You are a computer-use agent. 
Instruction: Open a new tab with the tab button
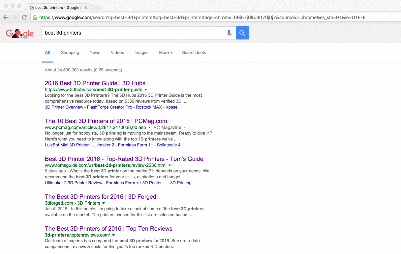pyautogui.click(x=96, y=8)
